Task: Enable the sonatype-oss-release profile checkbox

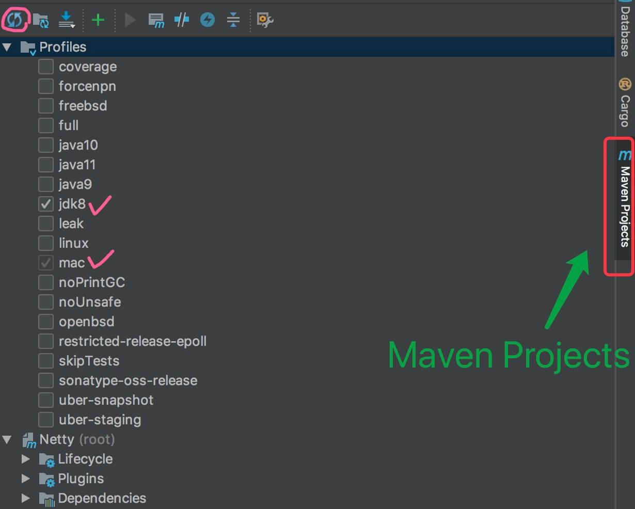Action: [x=46, y=380]
